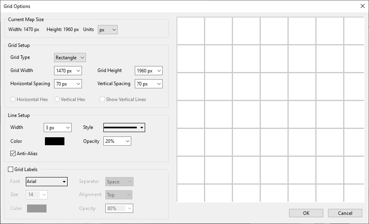Close the Grid Options dialog
Viewport: 369px width, 224px height.
point(362,6)
